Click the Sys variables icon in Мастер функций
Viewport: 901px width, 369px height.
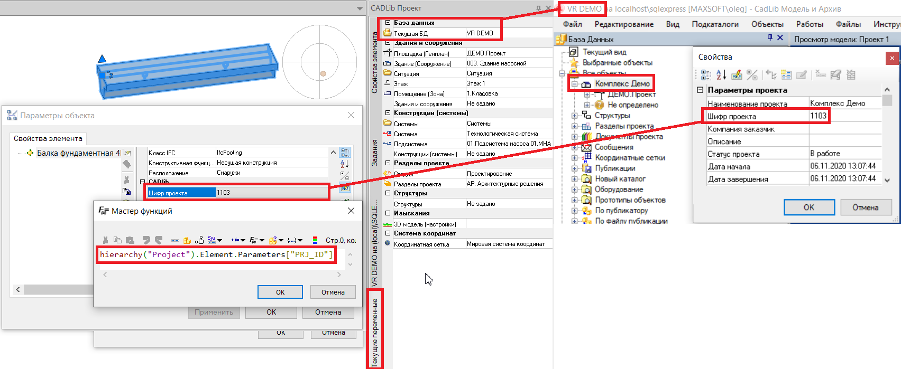click(x=212, y=240)
